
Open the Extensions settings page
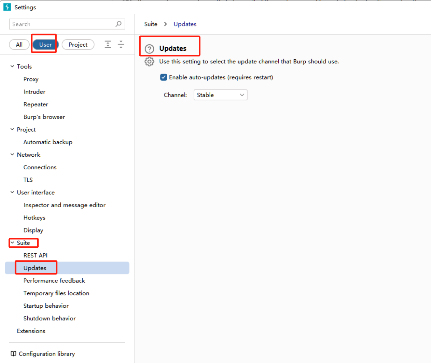point(31,331)
